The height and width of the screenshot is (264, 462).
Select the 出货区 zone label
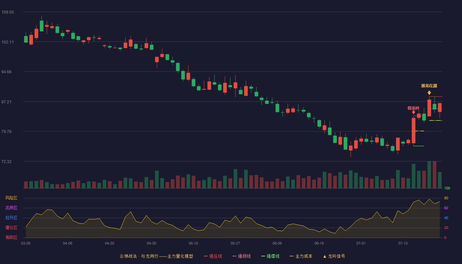(11, 208)
